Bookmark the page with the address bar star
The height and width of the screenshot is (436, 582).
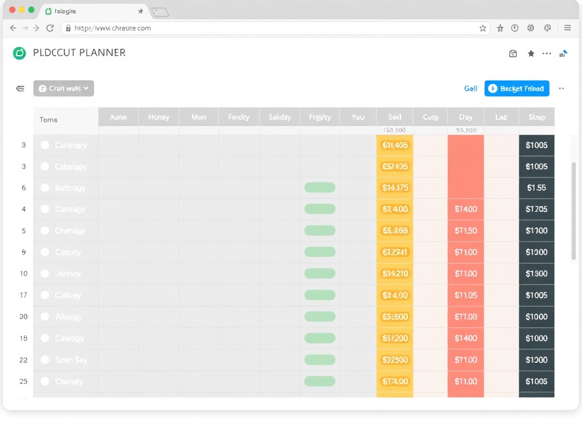(483, 28)
